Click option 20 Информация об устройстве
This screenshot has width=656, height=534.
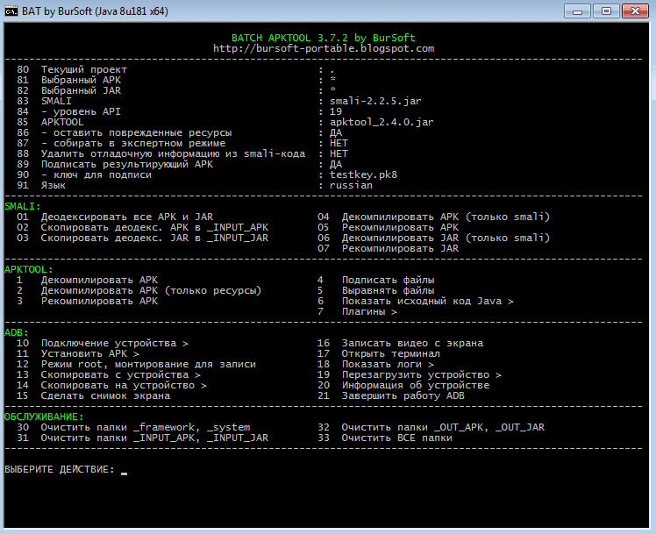[403, 385]
